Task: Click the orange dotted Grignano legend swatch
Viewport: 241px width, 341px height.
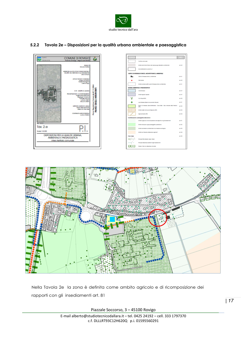Action: [x=132, y=110]
